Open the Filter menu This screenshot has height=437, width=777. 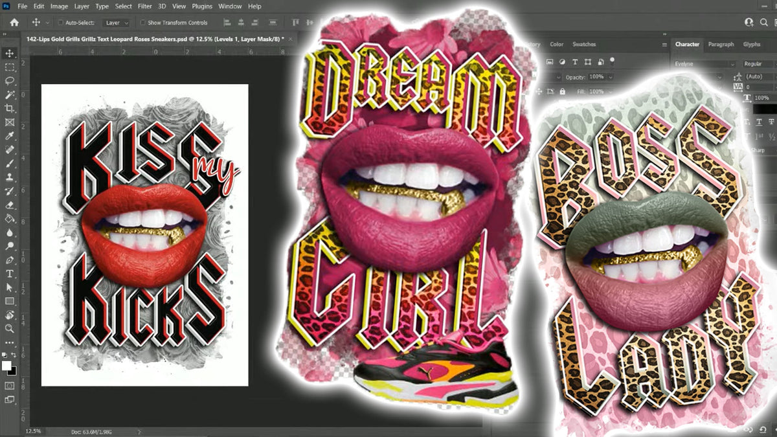[x=145, y=6]
